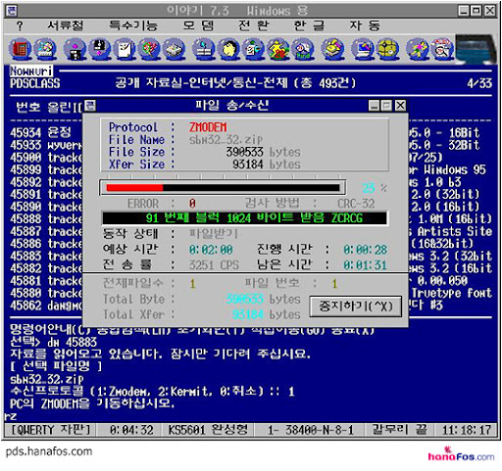
Task: Click the colorful keyboard toolbar icon
Action: click(x=45, y=49)
